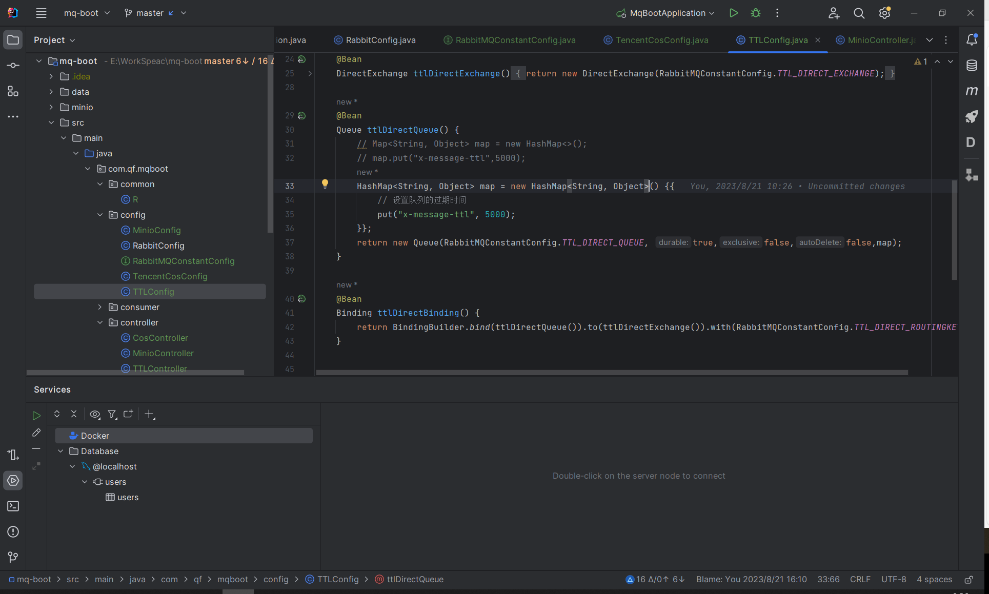Viewport: 989px width, 594px height.
Task: Switch to the MinioController.java tab
Action: (x=876, y=40)
